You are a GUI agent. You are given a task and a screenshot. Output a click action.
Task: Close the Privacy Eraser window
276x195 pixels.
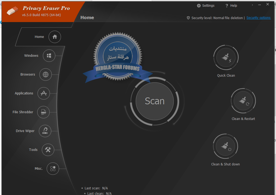click(x=268, y=4)
